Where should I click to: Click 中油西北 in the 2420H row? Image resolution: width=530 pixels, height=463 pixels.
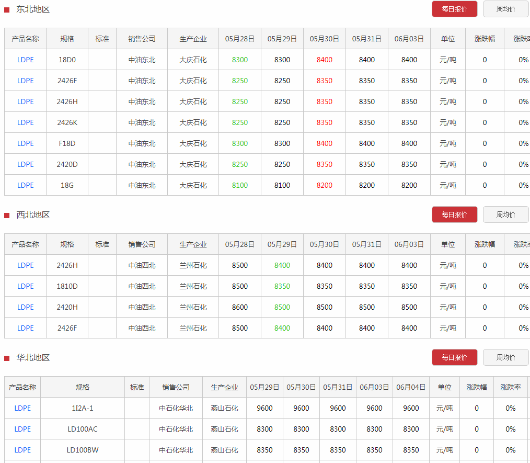(142, 308)
